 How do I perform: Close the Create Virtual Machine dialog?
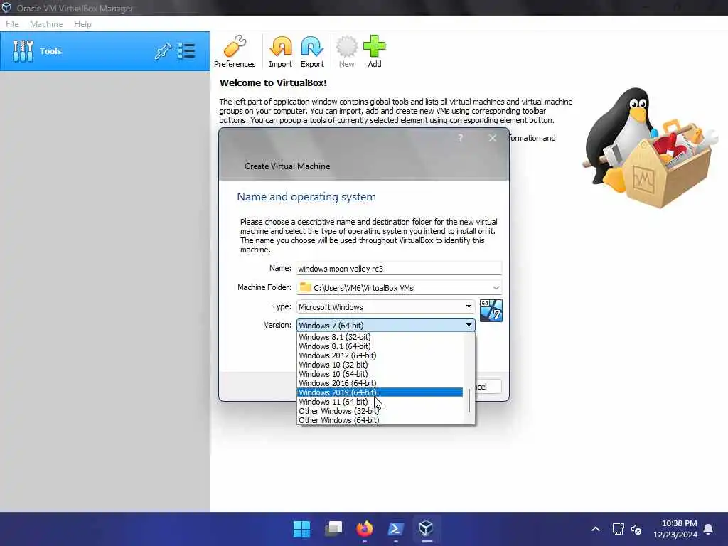click(x=493, y=138)
